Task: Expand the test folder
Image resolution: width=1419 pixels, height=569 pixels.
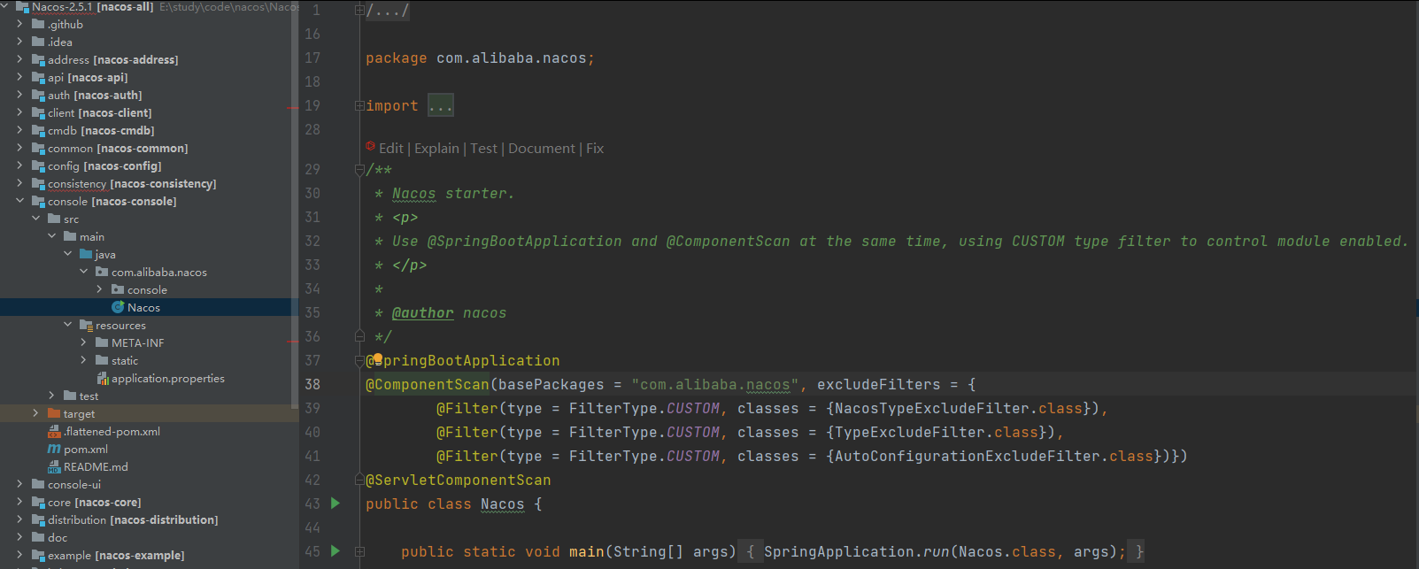Action: tap(51, 396)
